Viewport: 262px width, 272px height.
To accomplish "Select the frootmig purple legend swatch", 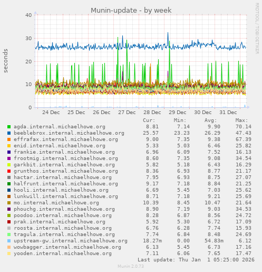I will 9,158.
